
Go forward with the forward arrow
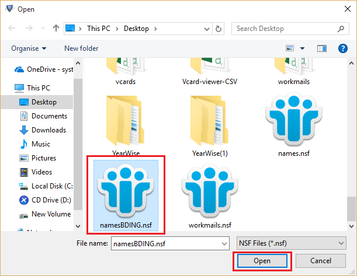click(x=29, y=29)
